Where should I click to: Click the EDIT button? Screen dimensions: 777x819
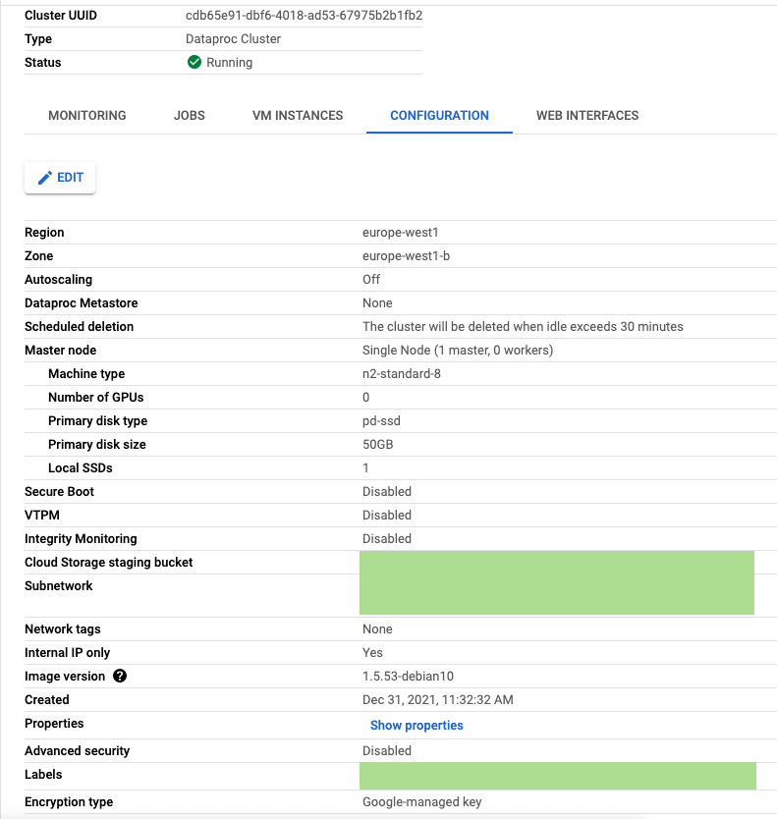[x=59, y=178]
